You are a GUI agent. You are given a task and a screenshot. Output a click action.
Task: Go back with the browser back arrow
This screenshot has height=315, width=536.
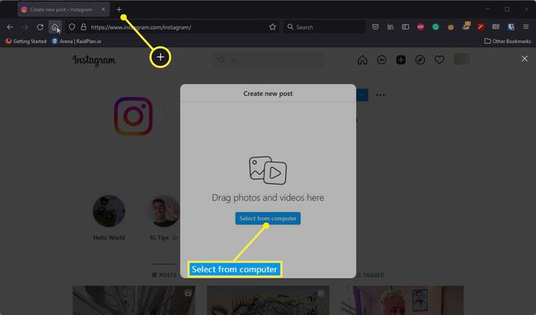10,27
